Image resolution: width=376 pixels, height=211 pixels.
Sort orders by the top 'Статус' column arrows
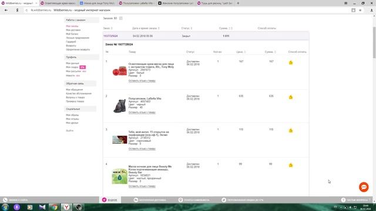point(191,28)
